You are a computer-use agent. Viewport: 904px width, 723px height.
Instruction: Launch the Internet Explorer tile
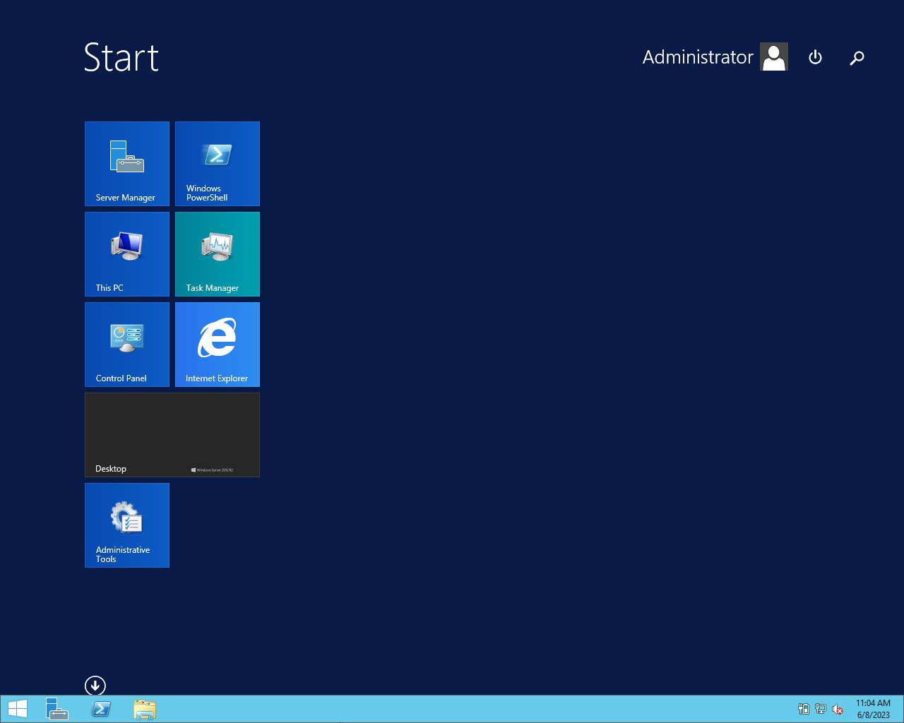(218, 345)
